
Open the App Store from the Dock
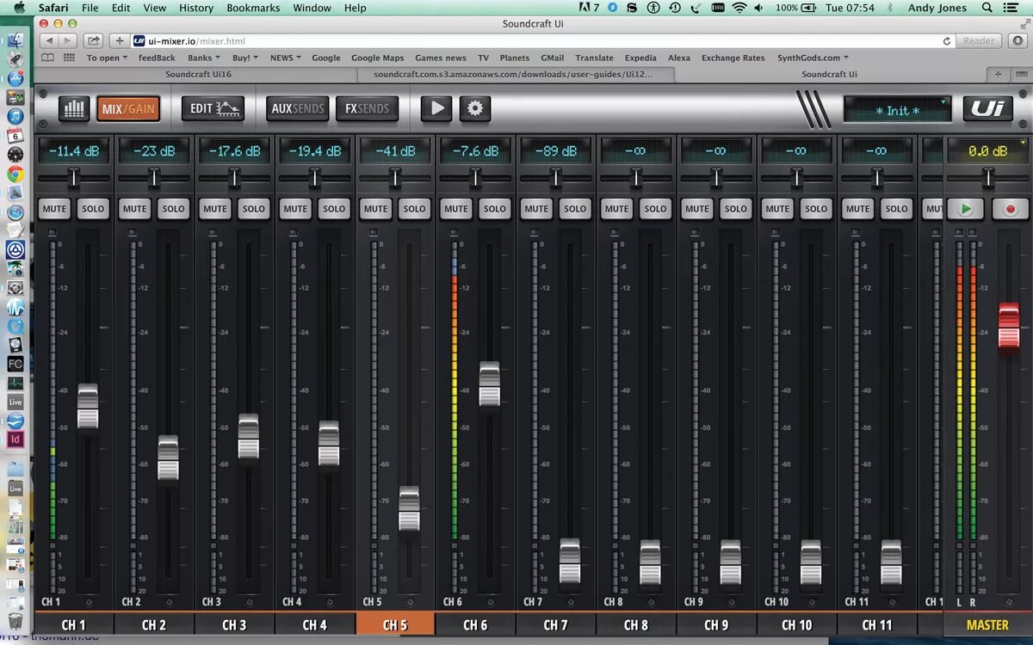(15, 78)
